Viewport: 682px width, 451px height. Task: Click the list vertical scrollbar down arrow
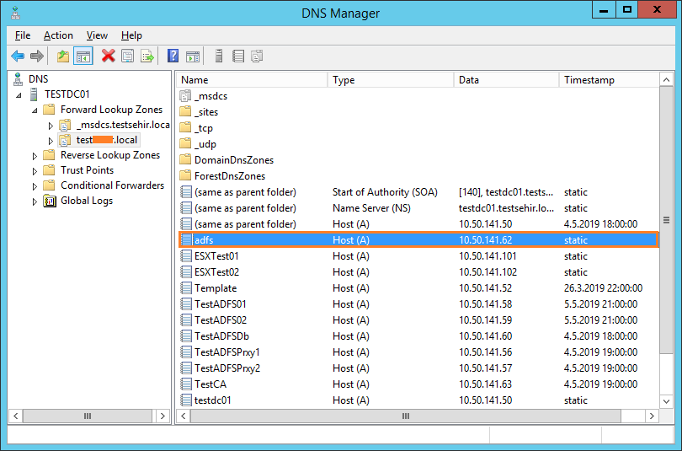[x=666, y=401]
